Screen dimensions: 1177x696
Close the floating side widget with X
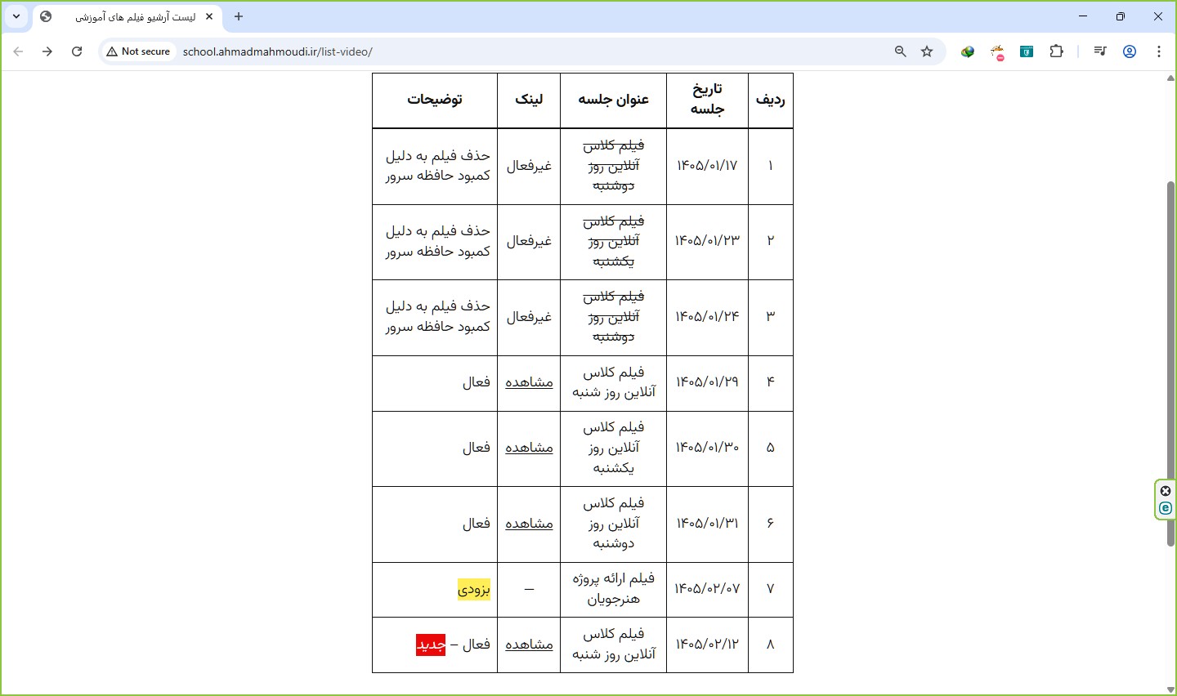point(1166,491)
